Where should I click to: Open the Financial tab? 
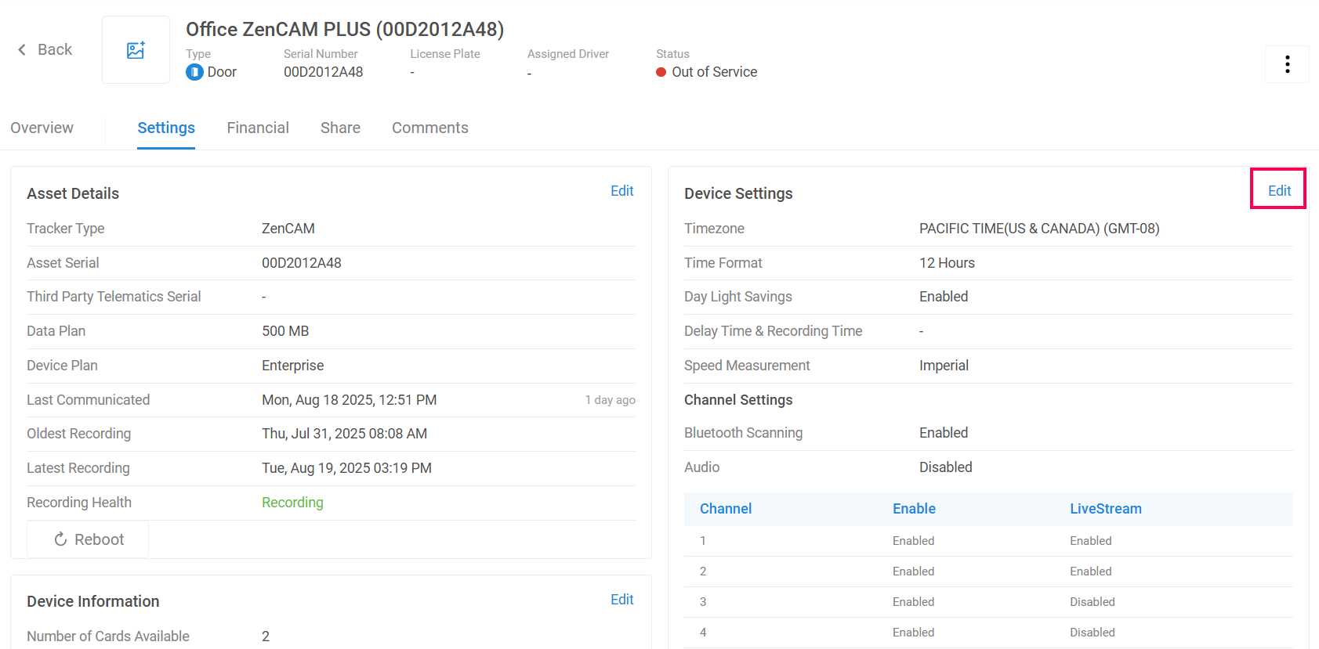(258, 128)
